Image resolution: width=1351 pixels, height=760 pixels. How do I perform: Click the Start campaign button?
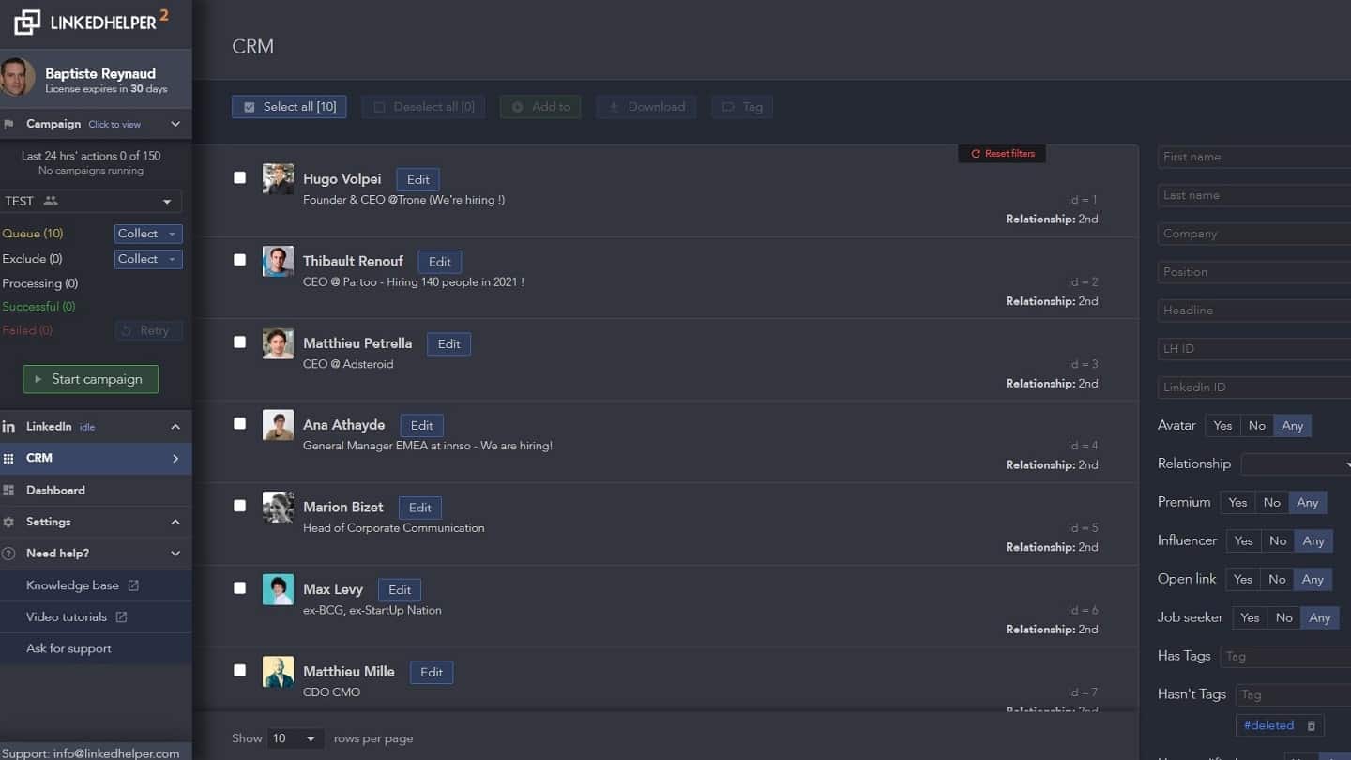tap(90, 379)
